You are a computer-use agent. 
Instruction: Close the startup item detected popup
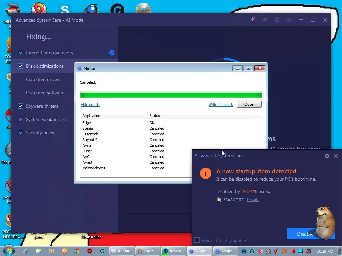336,156
